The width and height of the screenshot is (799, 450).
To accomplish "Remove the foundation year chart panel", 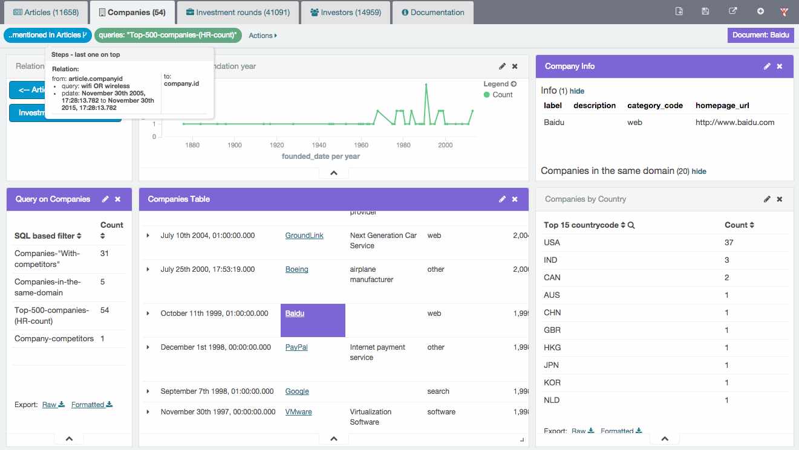I will 515,66.
